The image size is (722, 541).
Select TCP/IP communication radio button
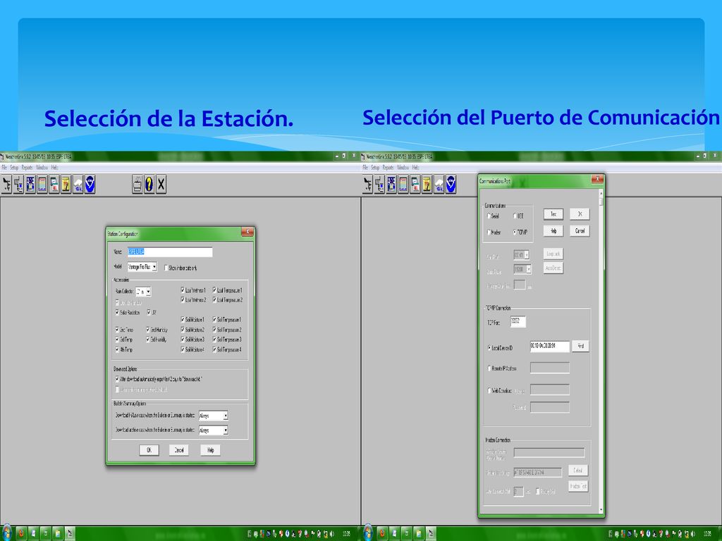[x=515, y=232]
